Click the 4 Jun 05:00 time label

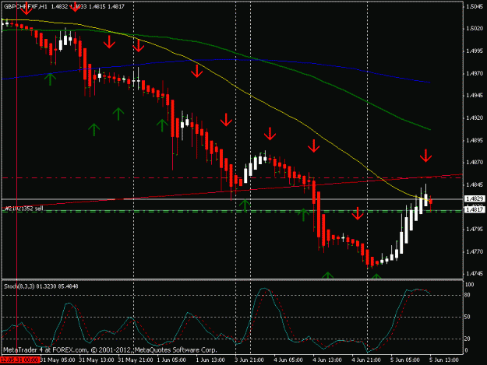click(x=288, y=360)
